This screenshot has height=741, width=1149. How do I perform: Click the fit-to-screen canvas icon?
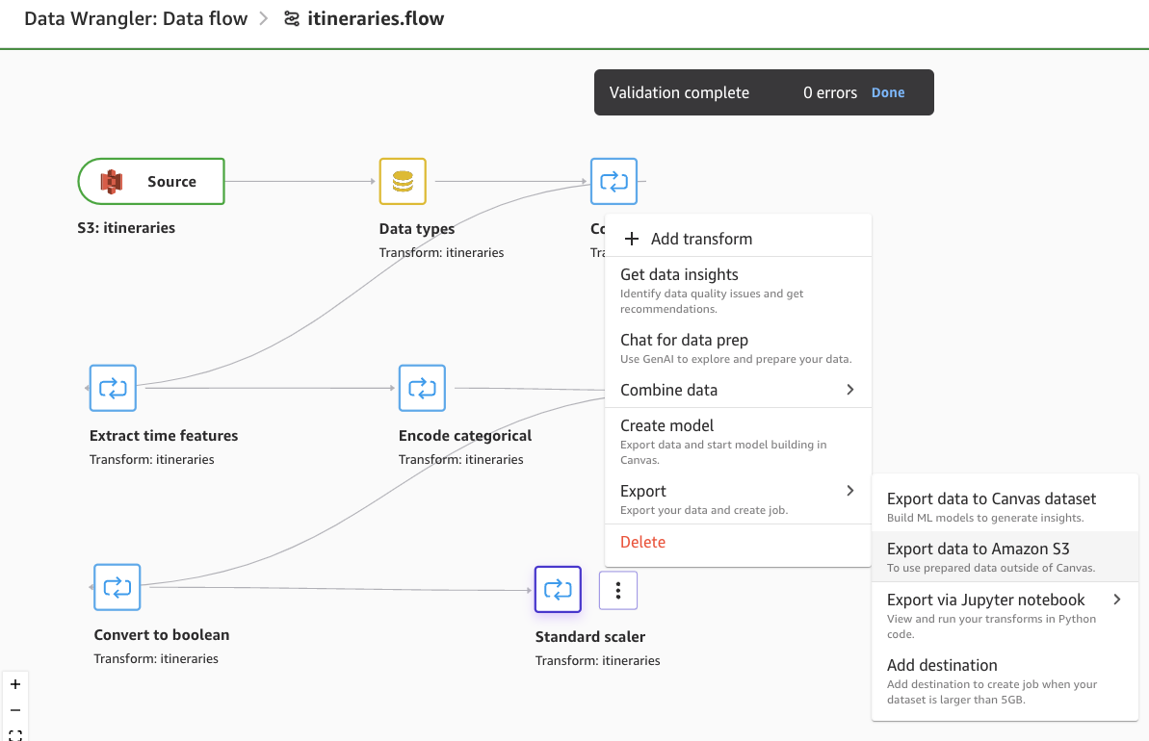pyautogui.click(x=15, y=734)
